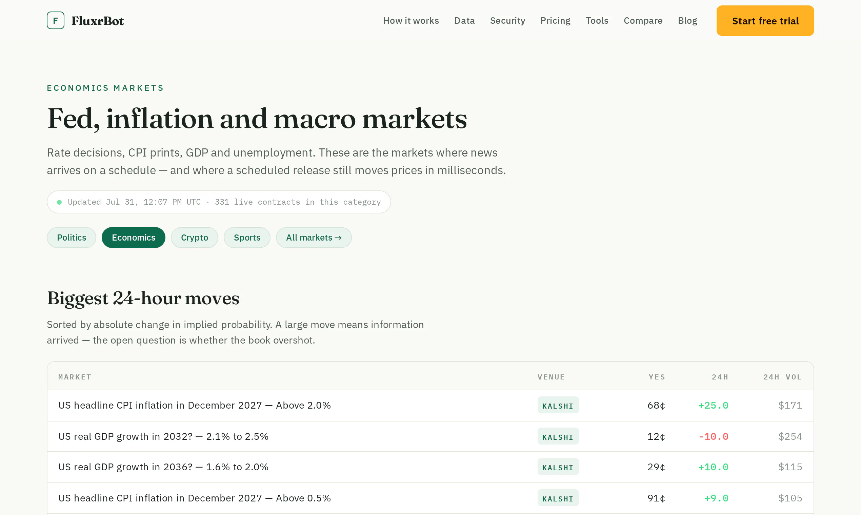Select the Politics category pill

[x=72, y=238]
